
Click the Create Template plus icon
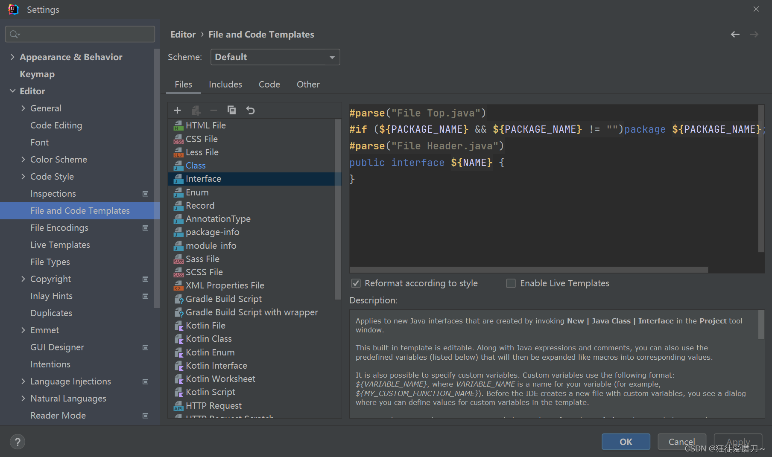coord(178,111)
